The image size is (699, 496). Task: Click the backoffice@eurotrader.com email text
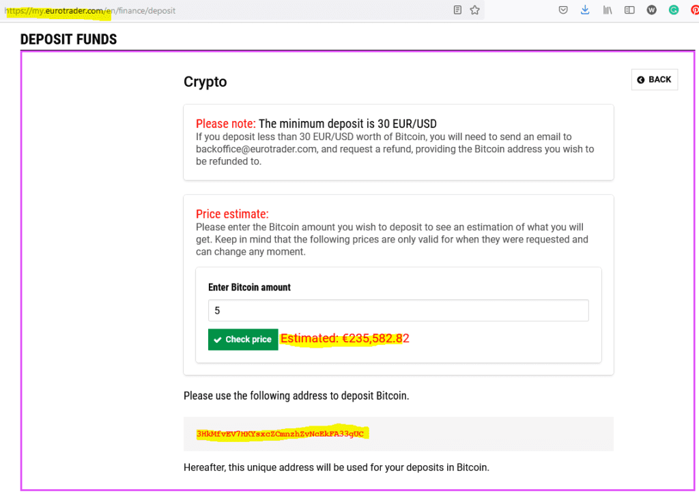coord(257,149)
